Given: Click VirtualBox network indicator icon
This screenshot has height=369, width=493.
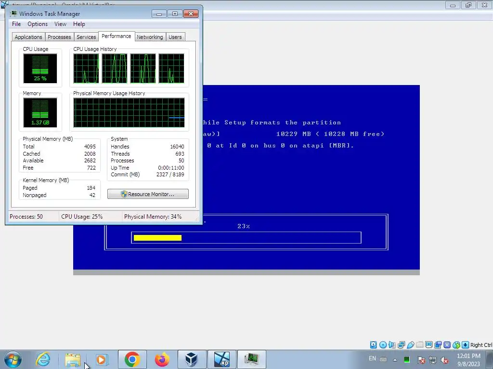Looking at the screenshot, I should tap(401, 345).
